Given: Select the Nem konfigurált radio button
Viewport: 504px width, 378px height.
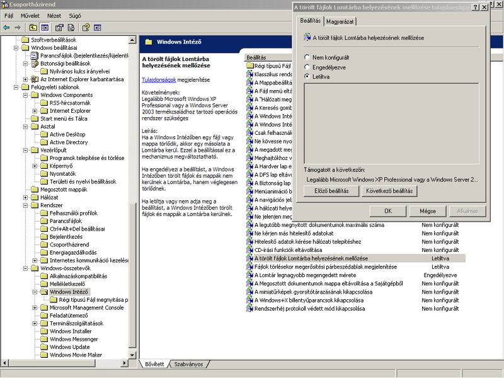Looking at the screenshot, I should point(307,57).
